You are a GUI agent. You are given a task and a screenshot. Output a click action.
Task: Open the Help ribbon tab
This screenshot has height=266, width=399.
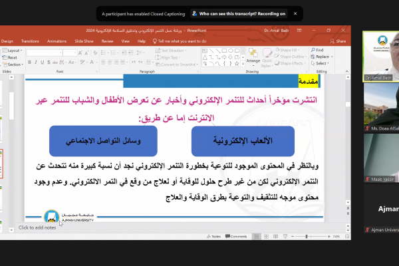click(x=142, y=41)
